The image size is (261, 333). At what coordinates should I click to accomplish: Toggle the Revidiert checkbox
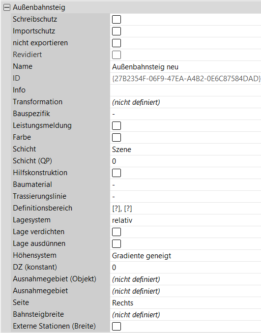coord(116,55)
